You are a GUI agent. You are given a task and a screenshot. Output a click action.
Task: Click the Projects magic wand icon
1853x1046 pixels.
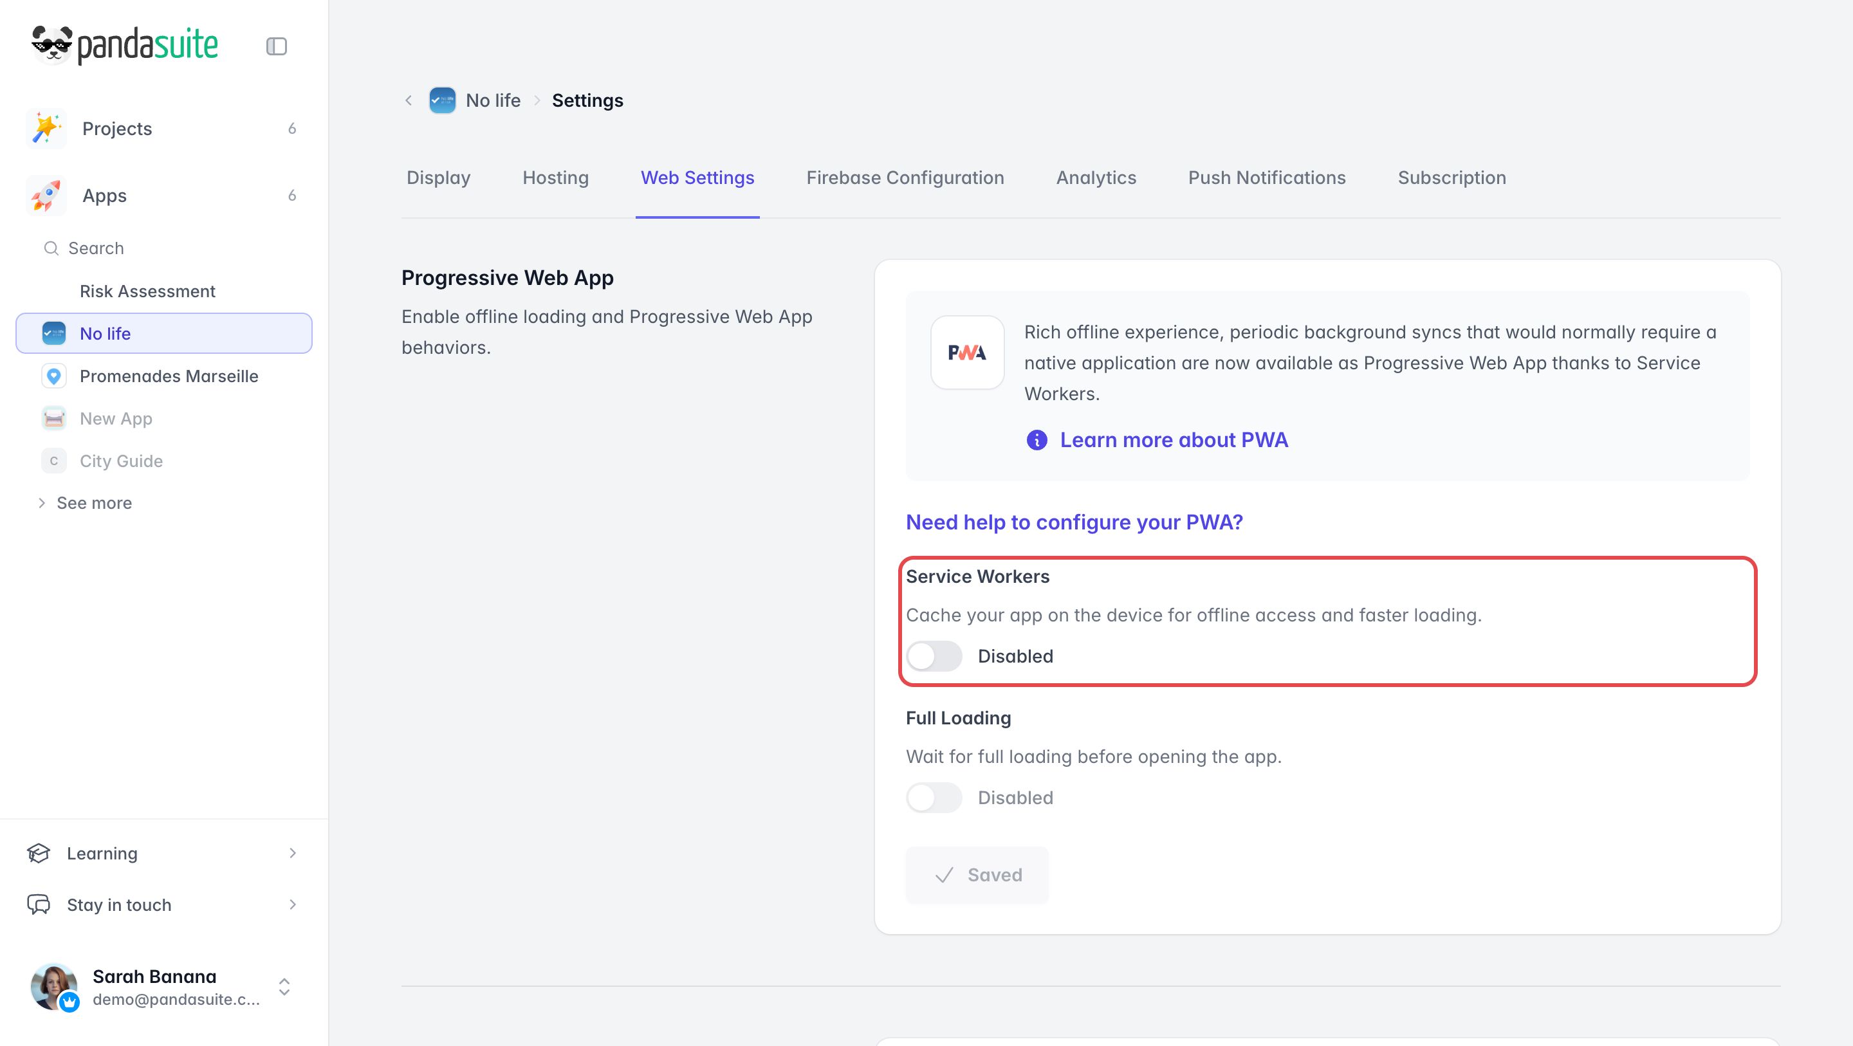(46, 129)
